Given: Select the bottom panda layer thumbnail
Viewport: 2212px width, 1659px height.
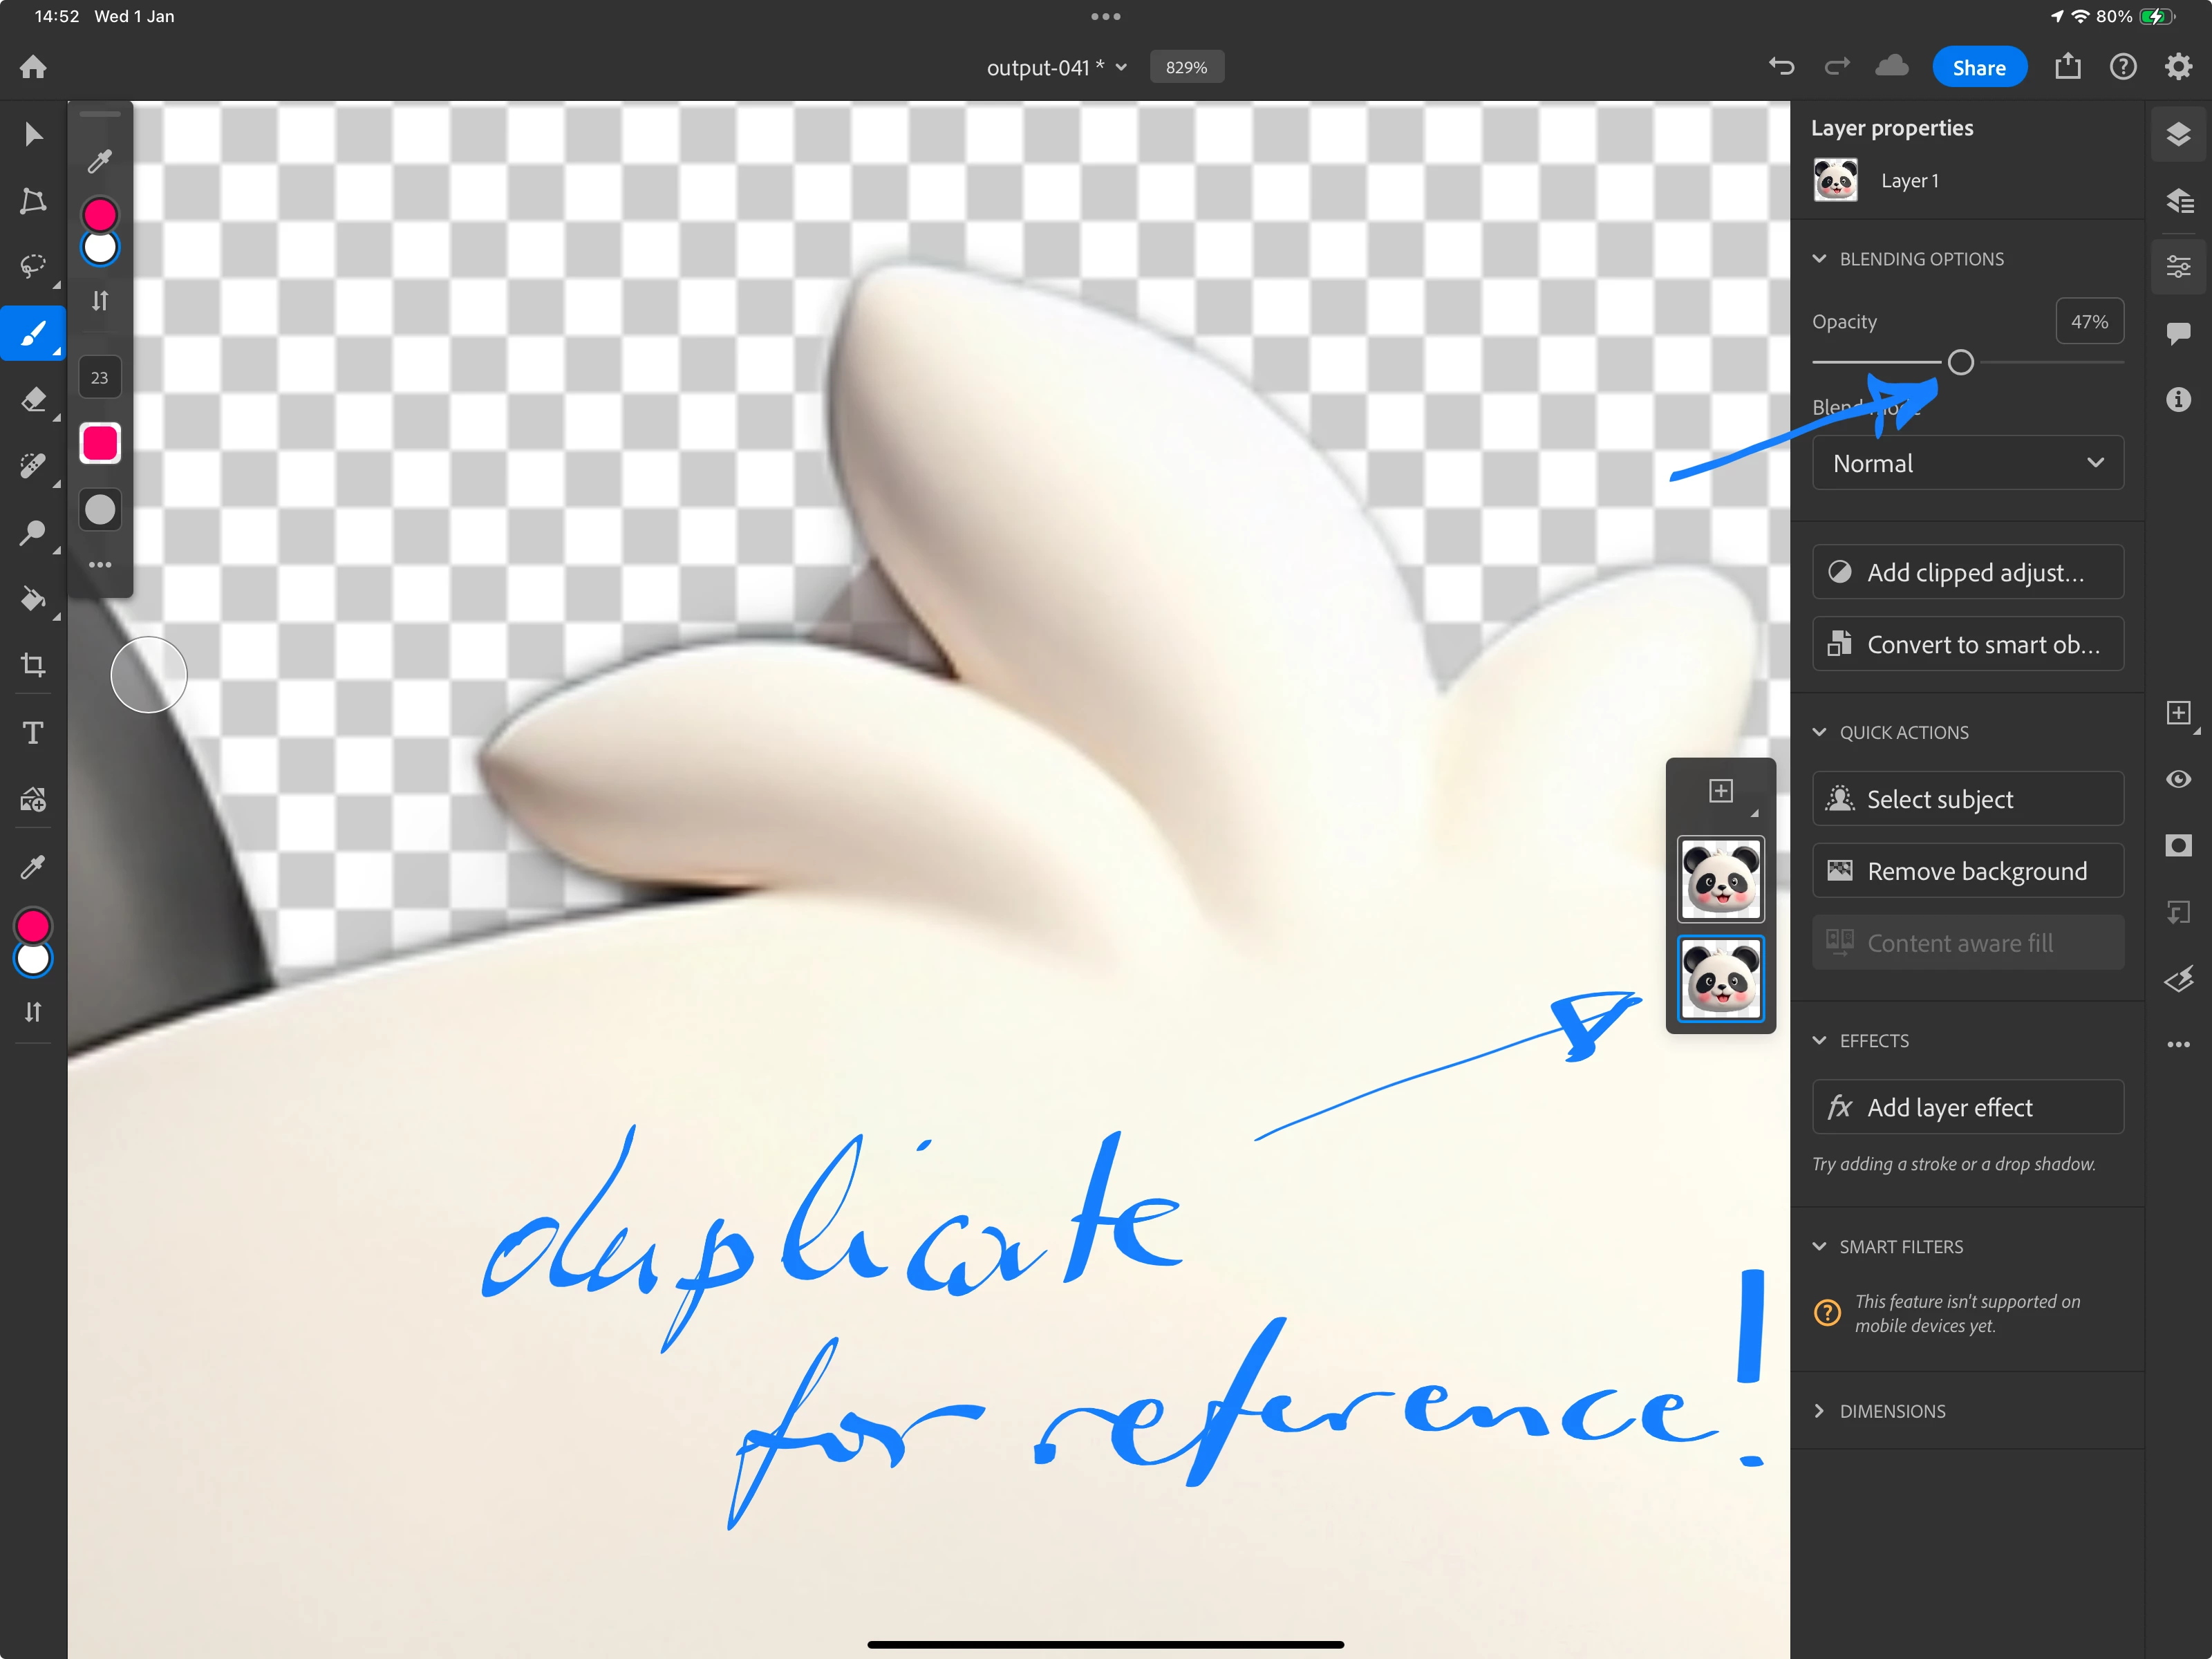Looking at the screenshot, I should click(1720, 979).
